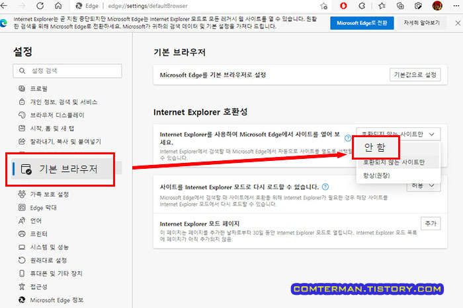The width and height of the screenshot is (463, 308).
Task: Click the help icon next to IE open-sites setting
Action: (348, 138)
